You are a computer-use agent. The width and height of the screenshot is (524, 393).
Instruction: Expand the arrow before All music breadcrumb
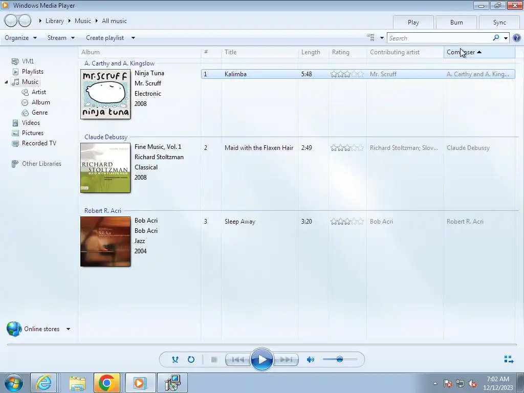[96, 20]
